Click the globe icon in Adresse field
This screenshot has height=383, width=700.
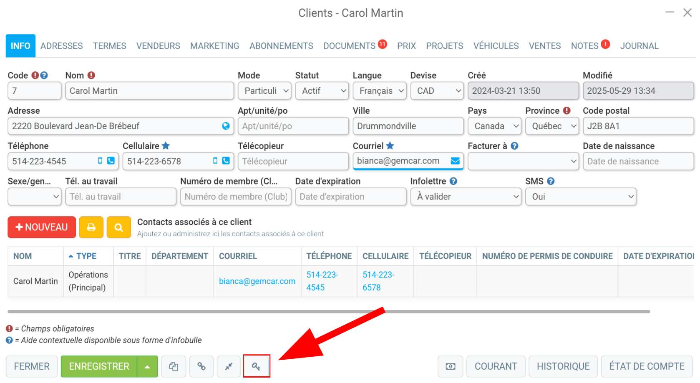(226, 126)
